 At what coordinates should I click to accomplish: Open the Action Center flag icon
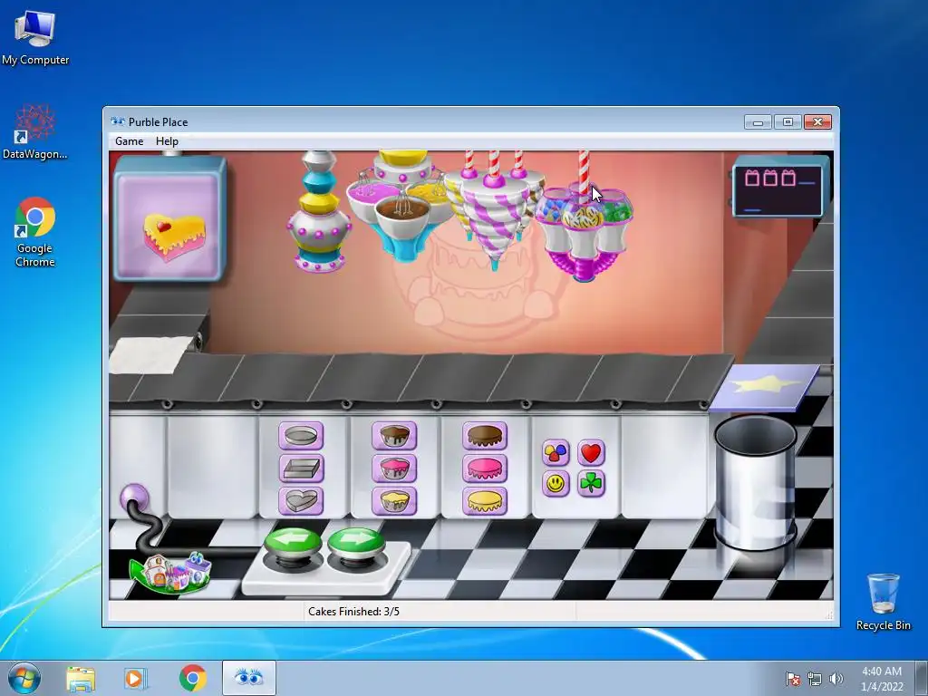click(x=793, y=679)
